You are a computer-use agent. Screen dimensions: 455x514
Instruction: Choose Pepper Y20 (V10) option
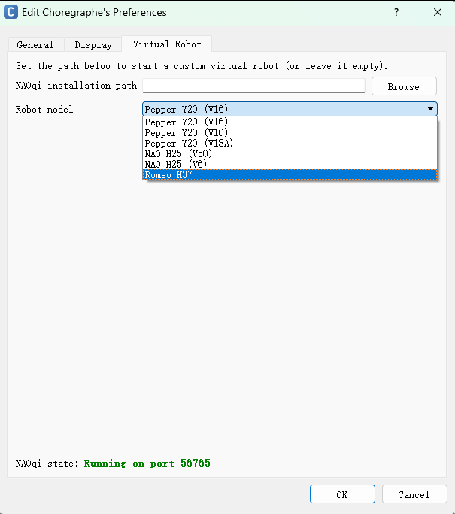click(x=290, y=133)
